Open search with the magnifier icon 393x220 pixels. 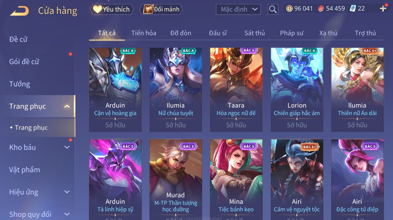click(x=273, y=9)
